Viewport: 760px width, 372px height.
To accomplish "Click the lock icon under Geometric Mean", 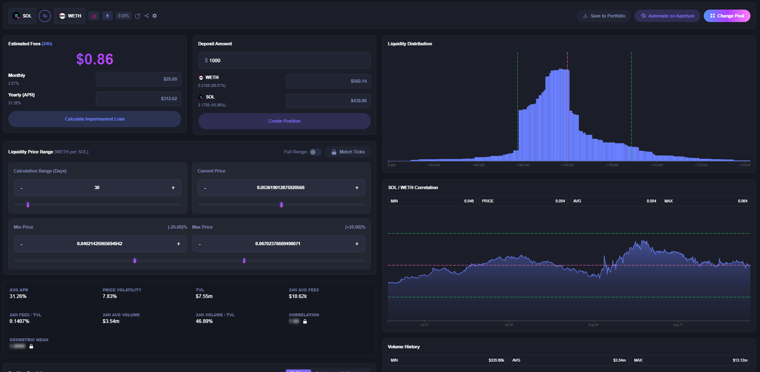I will (31, 346).
